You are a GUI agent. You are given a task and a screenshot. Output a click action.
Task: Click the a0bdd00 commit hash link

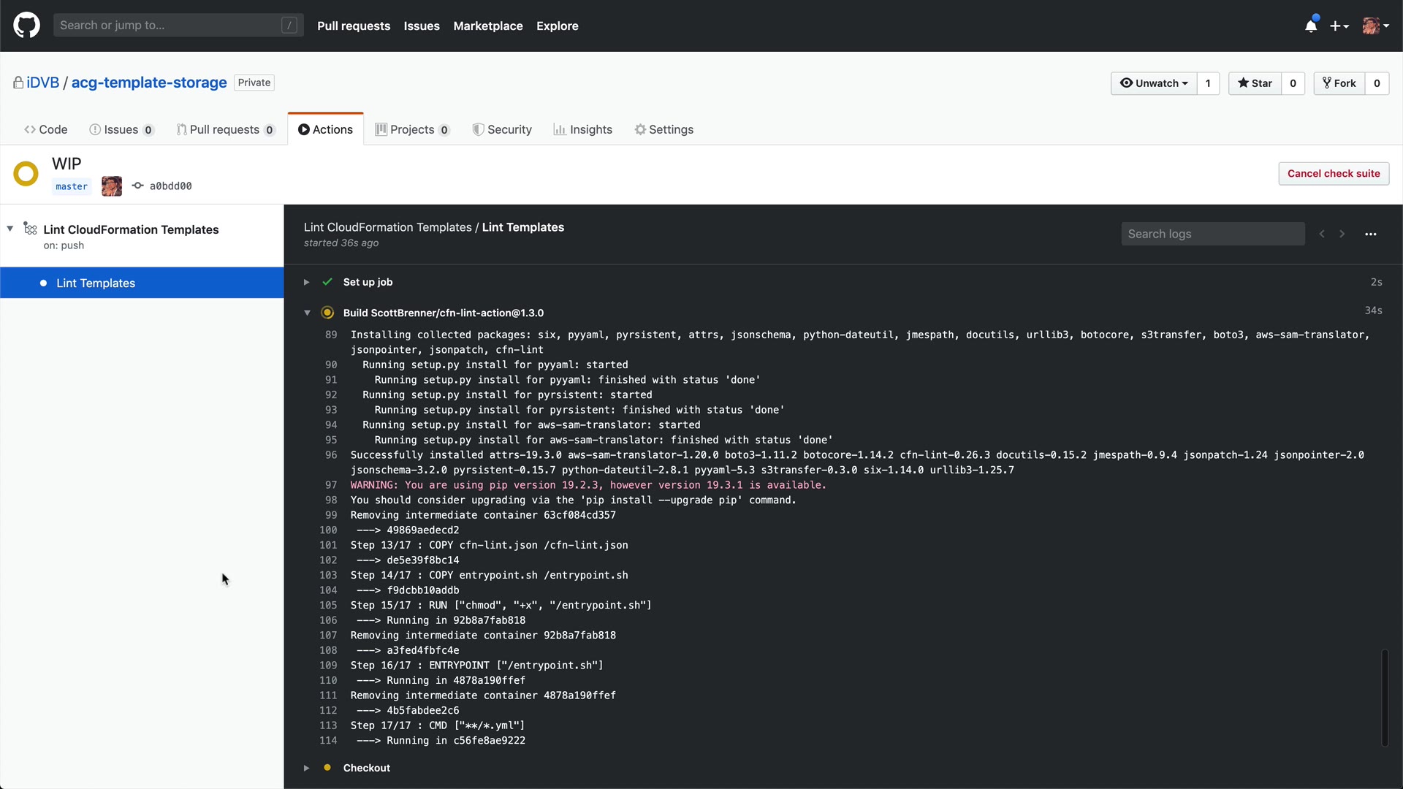tap(170, 186)
